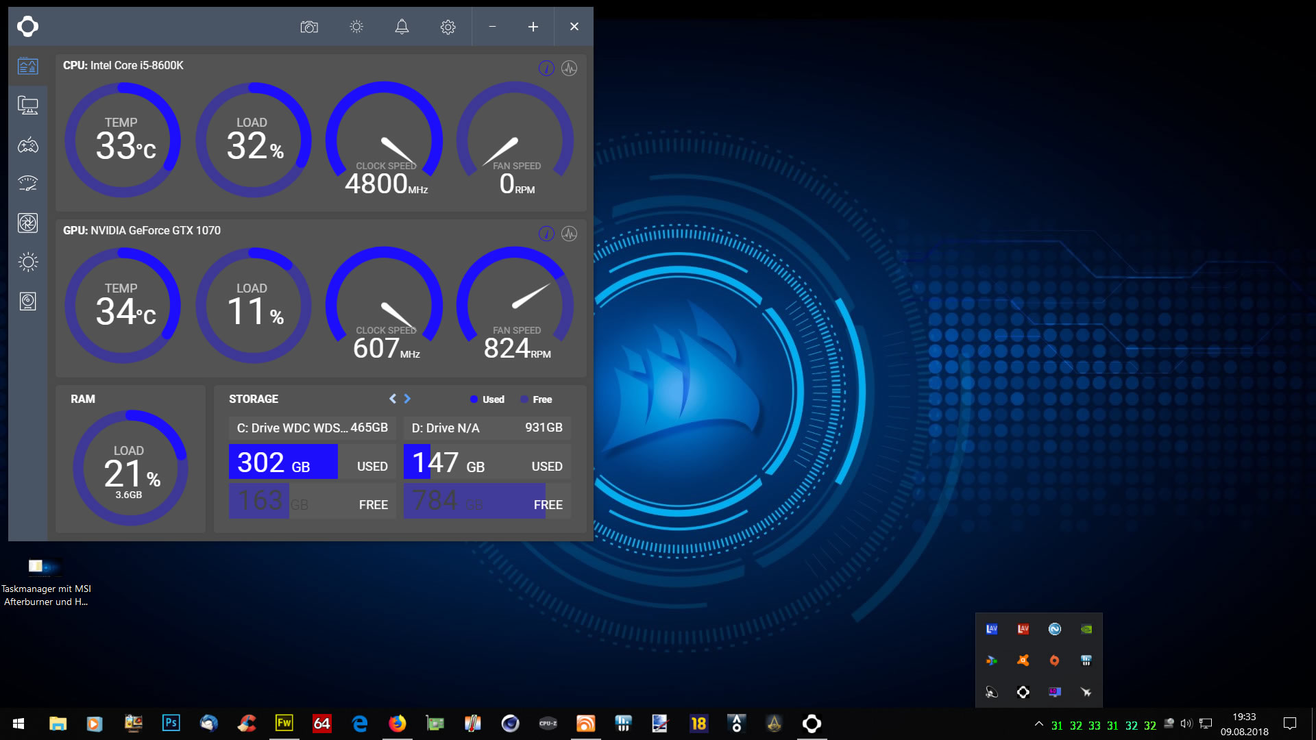Open the storage drive sidebar icon
The height and width of the screenshot is (740, 1316).
(27, 301)
